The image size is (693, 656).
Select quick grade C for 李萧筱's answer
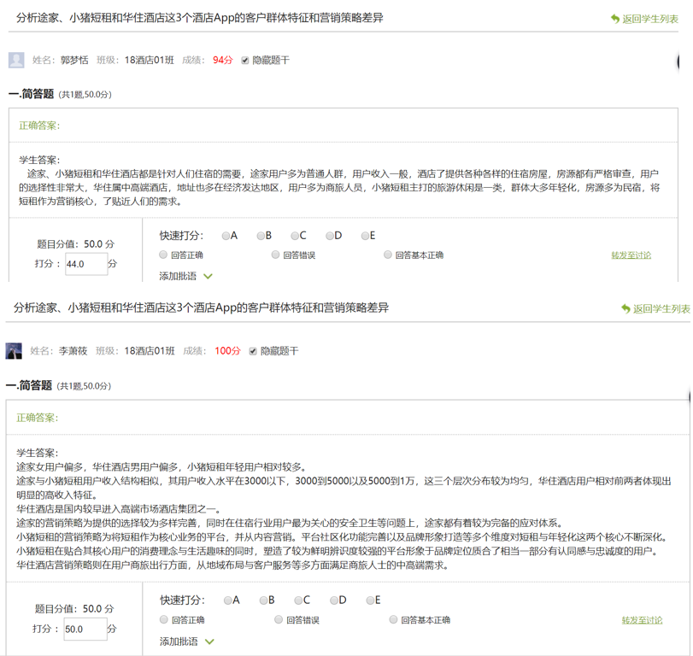pos(298,600)
